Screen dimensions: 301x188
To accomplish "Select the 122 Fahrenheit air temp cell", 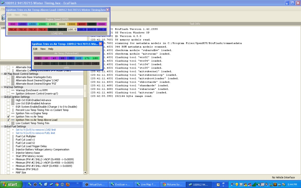I will click(79, 58).
